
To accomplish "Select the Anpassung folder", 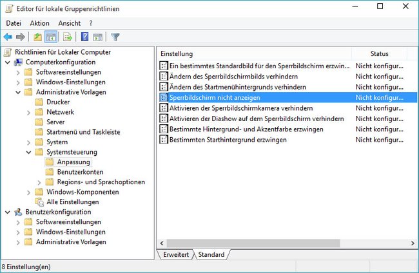I will pos(73,162).
